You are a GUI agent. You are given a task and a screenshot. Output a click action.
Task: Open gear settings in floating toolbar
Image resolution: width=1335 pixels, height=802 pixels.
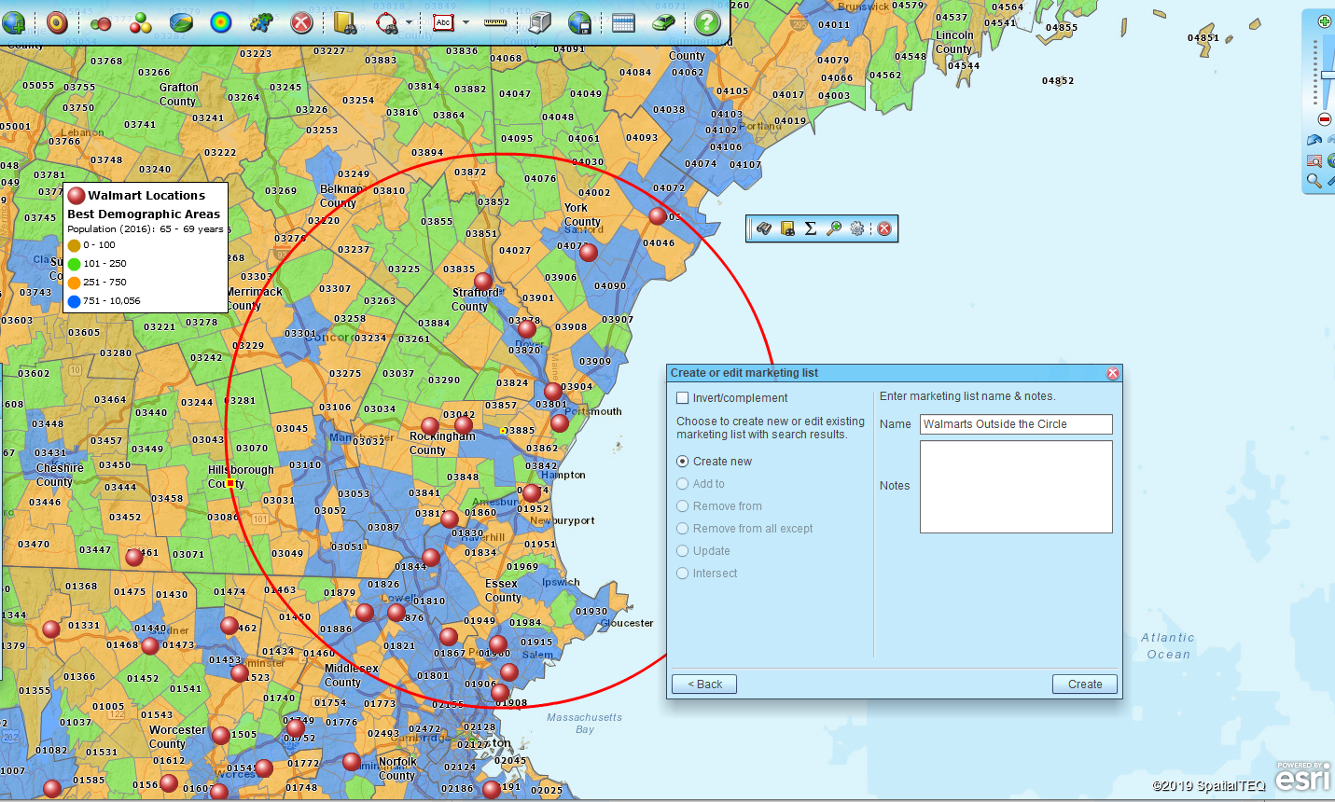(857, 228)
